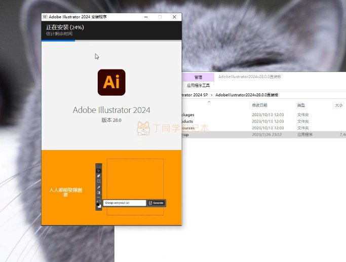
Task: Select the Set-up application file row
Action: coord(264,135)
